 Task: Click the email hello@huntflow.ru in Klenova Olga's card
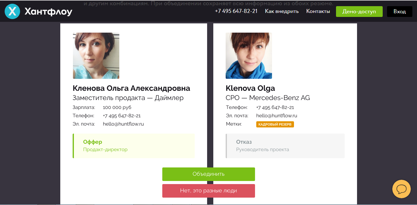coord(277,116)
